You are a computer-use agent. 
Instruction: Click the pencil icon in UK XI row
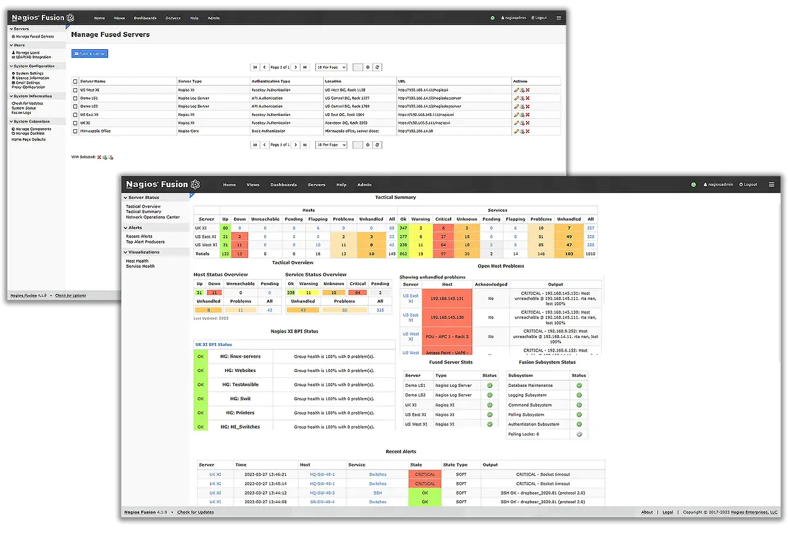(517, 123)
